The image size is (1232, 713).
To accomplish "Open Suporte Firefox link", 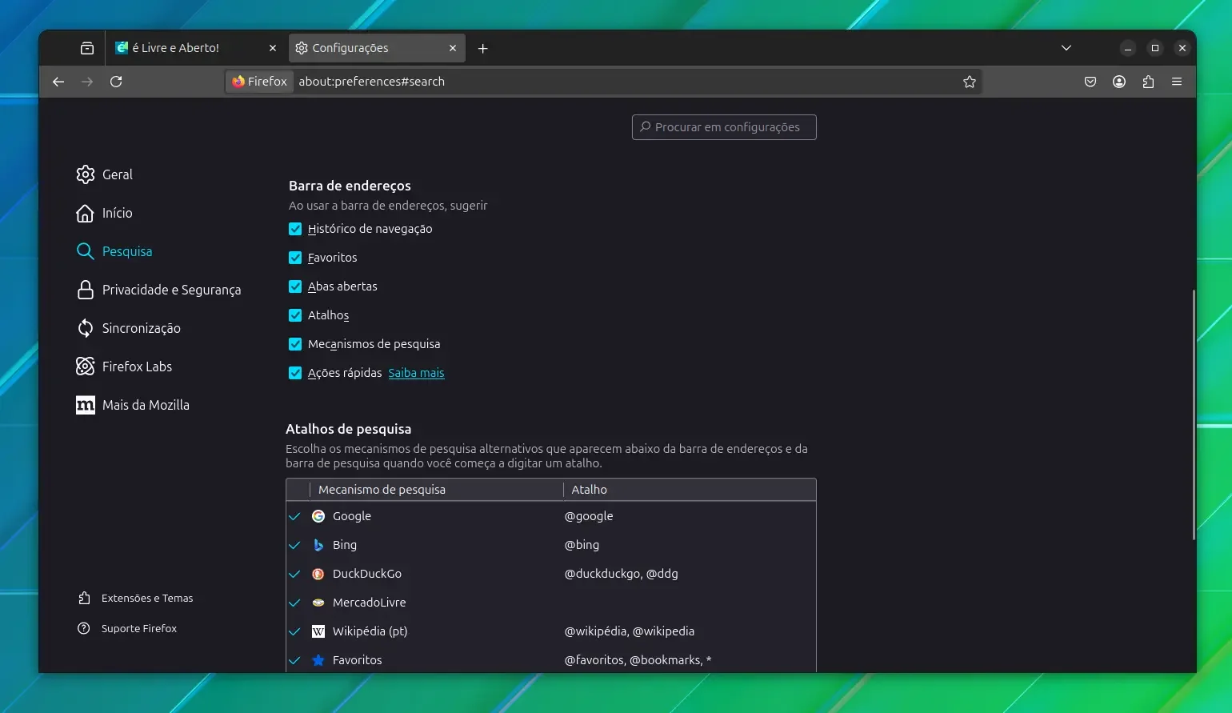I will click(x=139, y=628).
